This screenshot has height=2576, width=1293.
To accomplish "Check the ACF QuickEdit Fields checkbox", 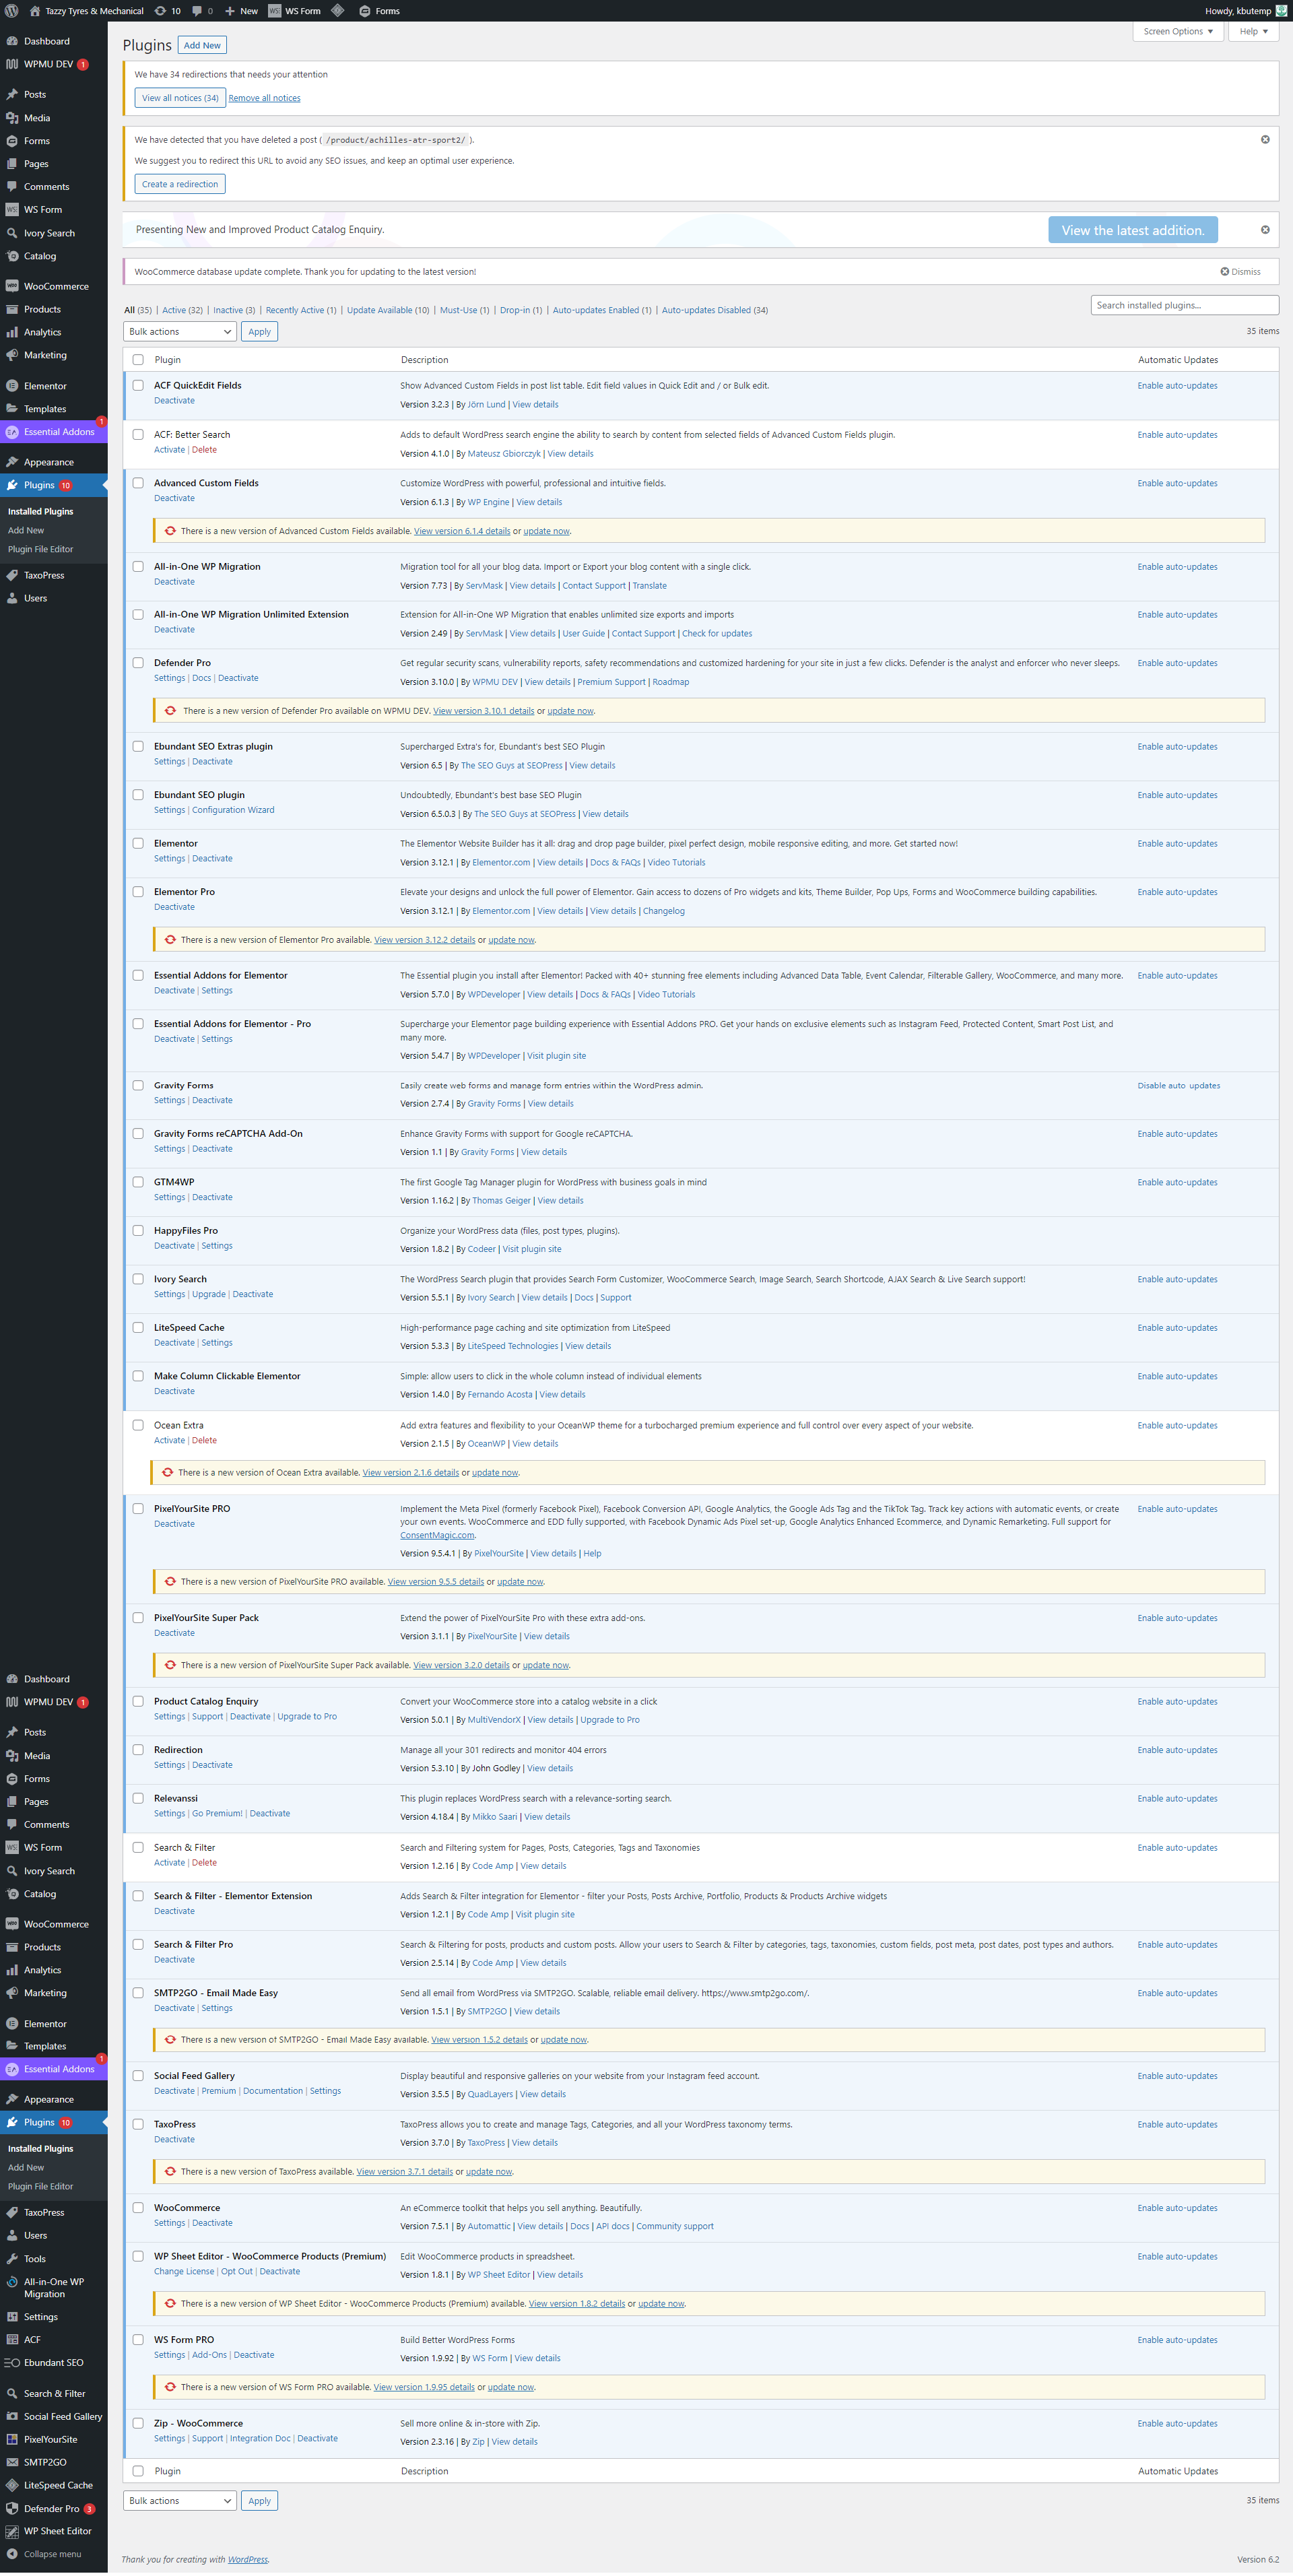I will 138,386.
